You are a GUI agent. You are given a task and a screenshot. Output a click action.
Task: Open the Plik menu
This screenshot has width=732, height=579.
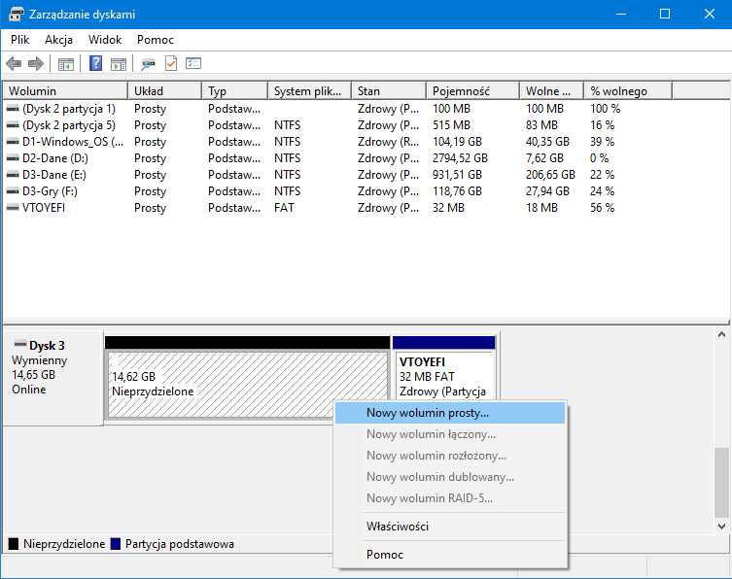tap(20, 40)
